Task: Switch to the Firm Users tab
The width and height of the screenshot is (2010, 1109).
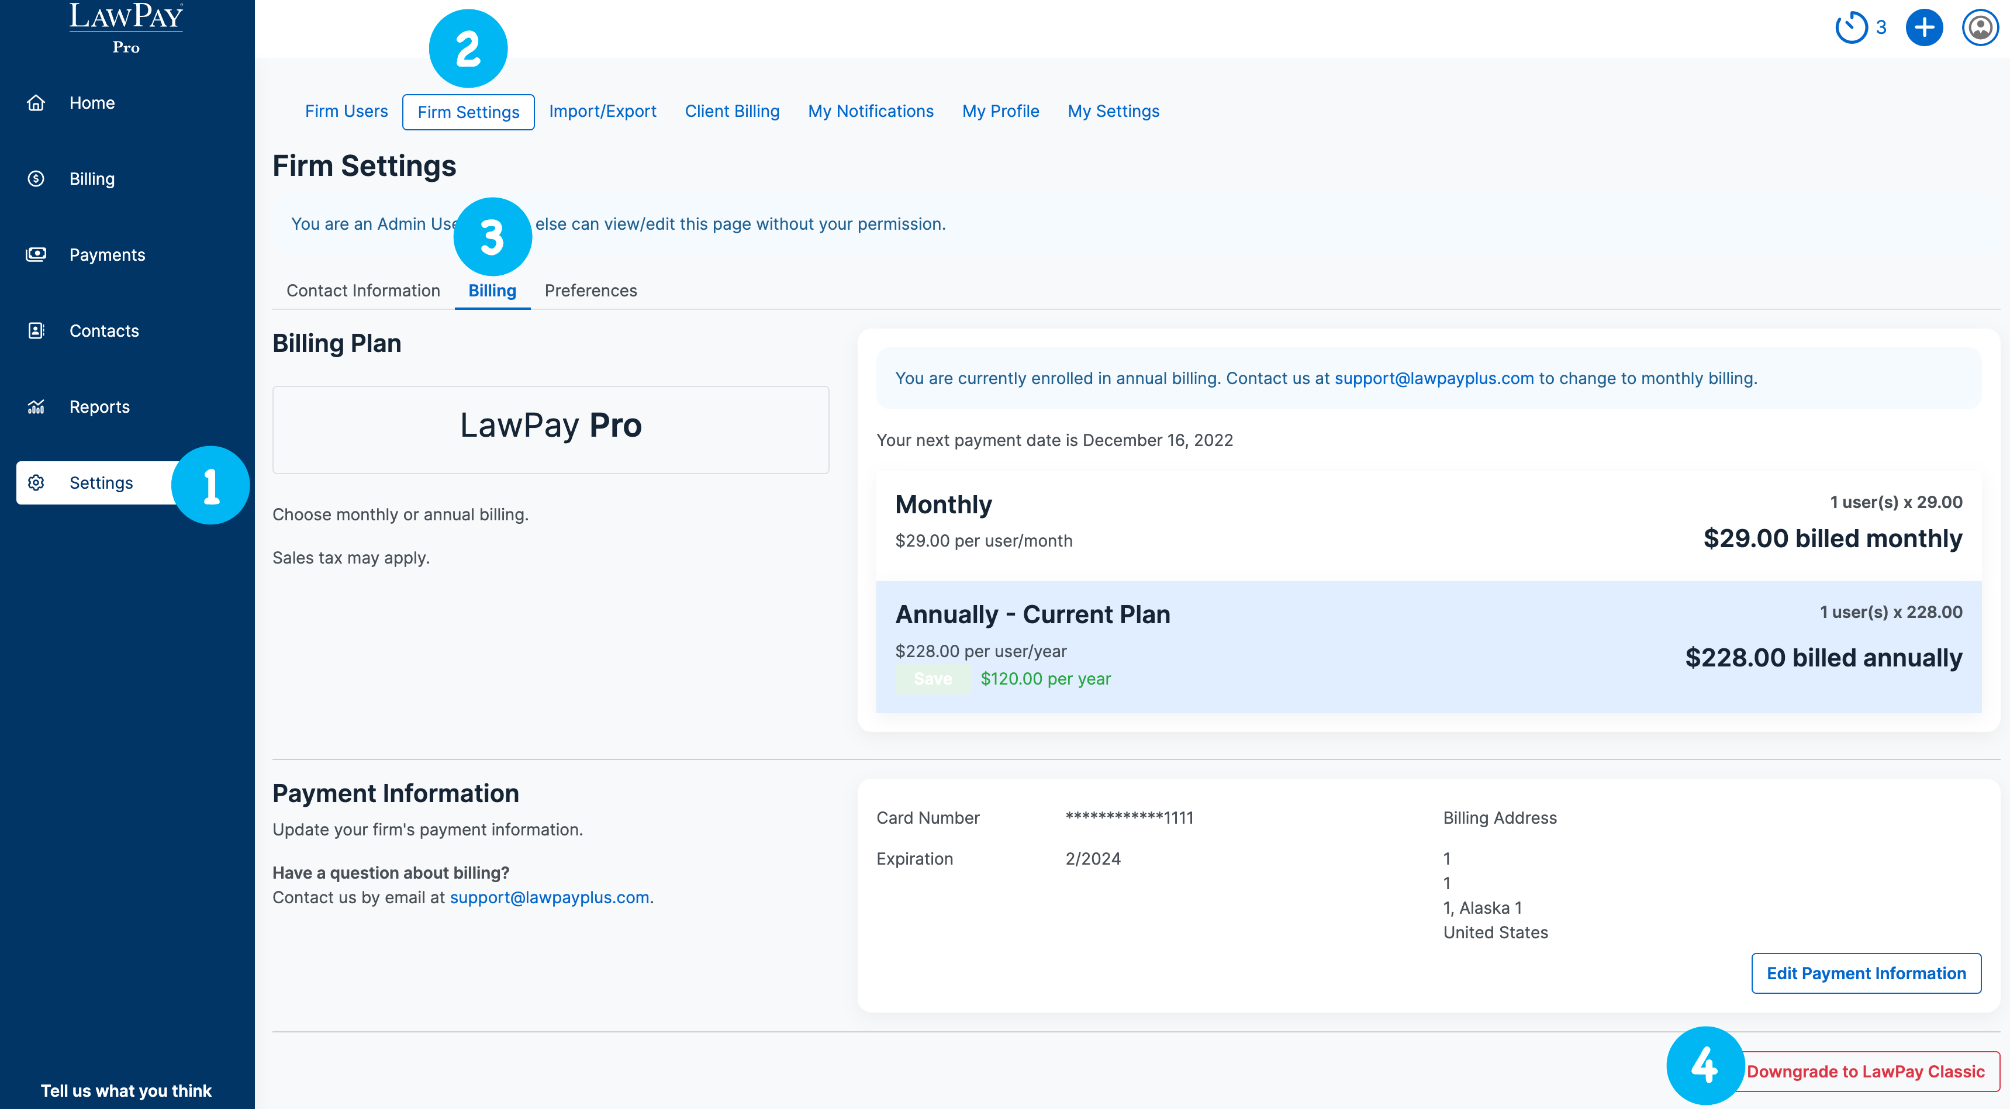Action: tap(346, 112)
